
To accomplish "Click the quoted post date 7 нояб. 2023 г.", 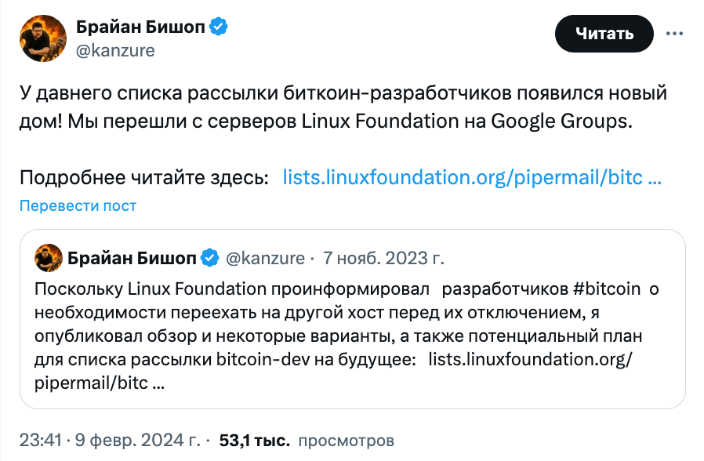I will tap(383, 258).
